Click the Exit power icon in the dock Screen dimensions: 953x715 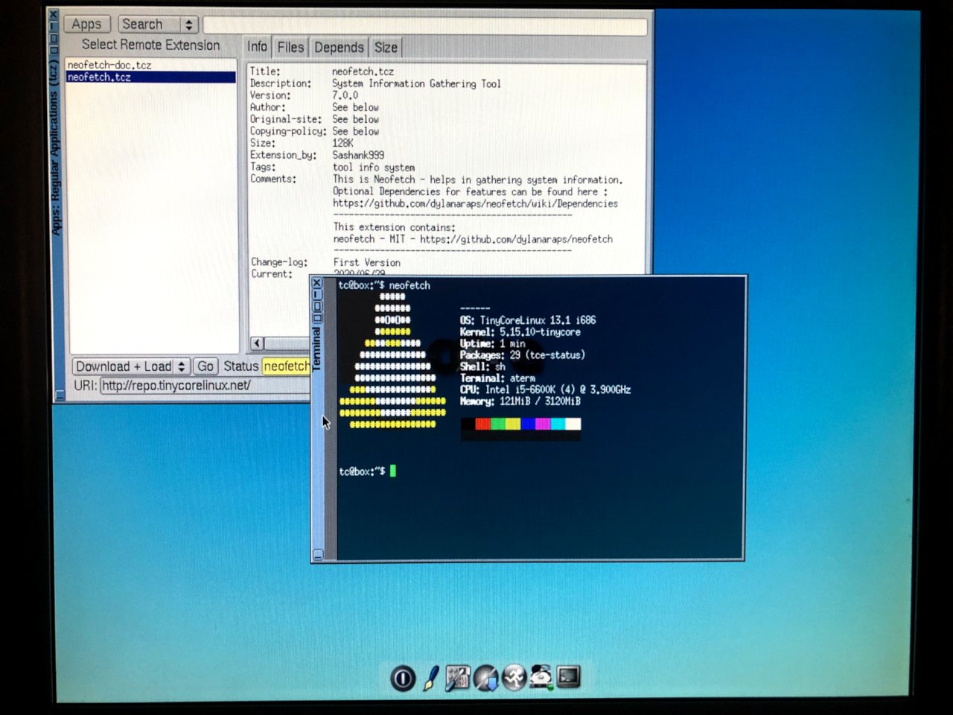(403, 678)
